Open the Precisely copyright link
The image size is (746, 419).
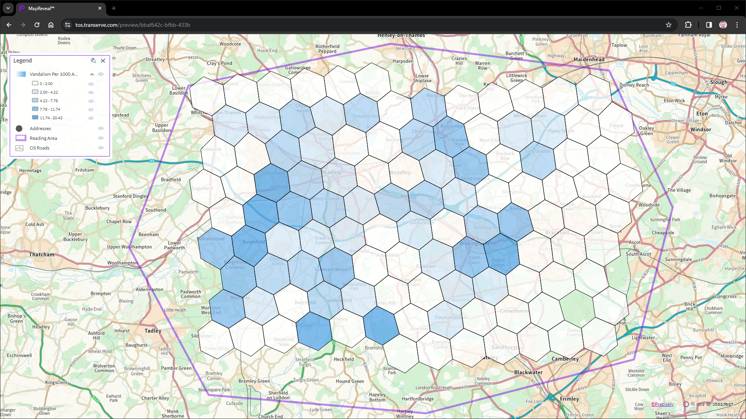click(x=662, y=404)
